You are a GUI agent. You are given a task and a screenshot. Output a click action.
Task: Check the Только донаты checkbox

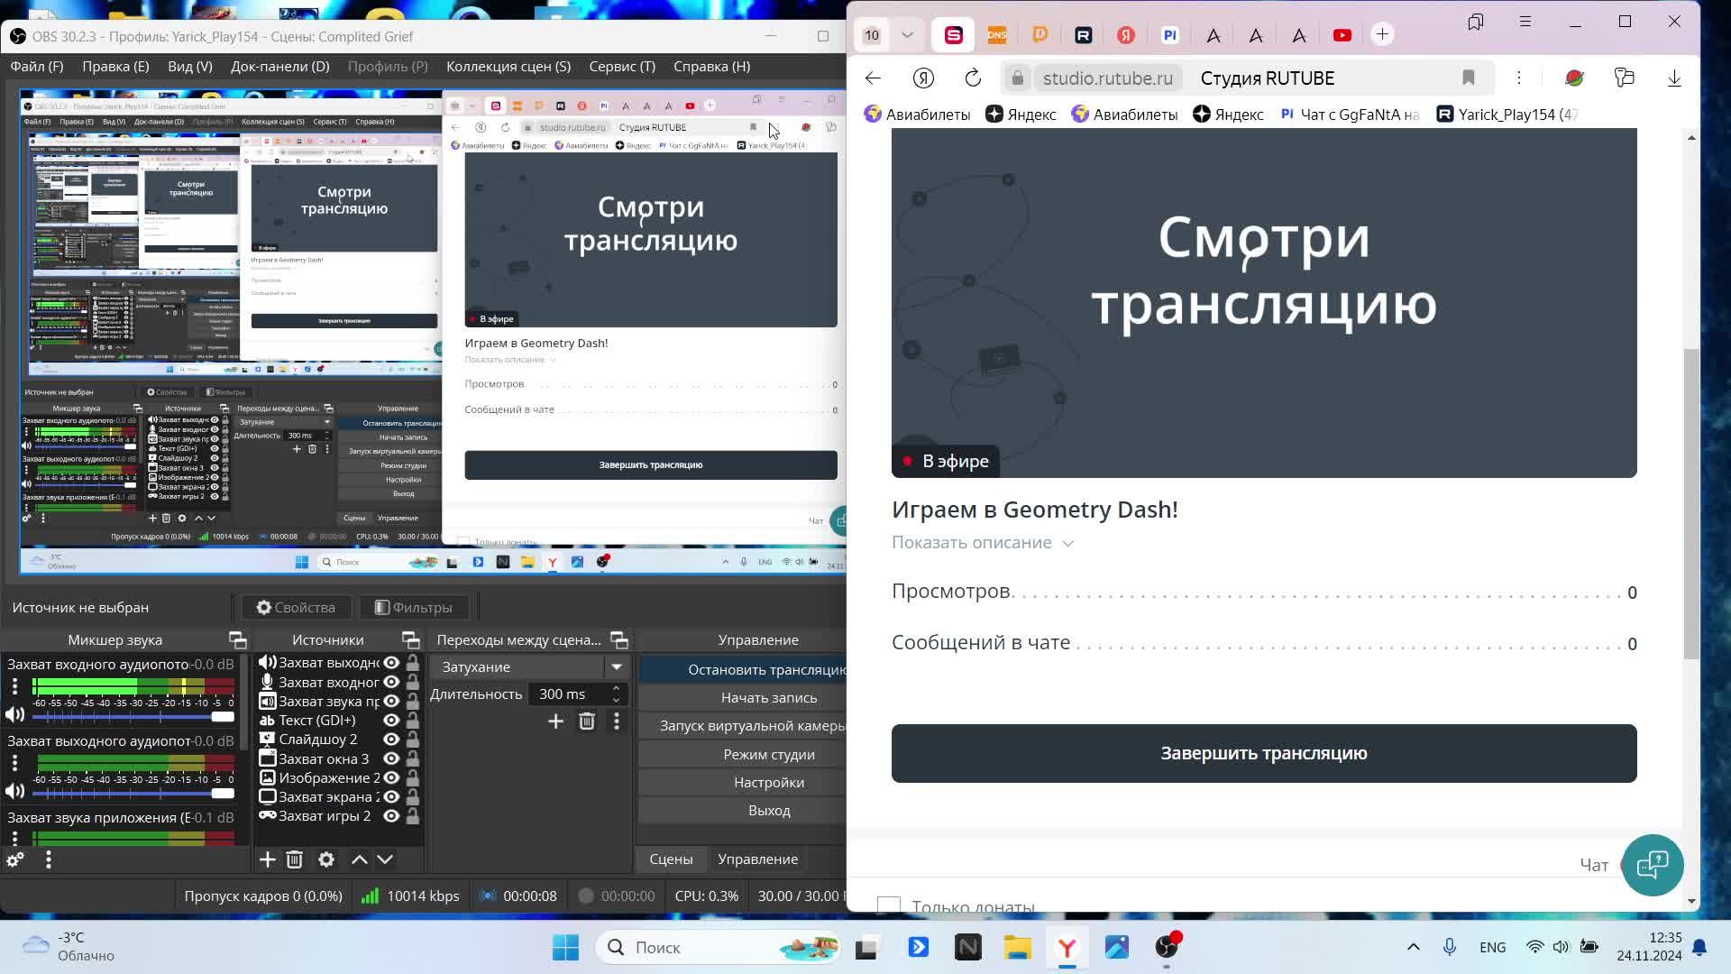tap(888, 905)
